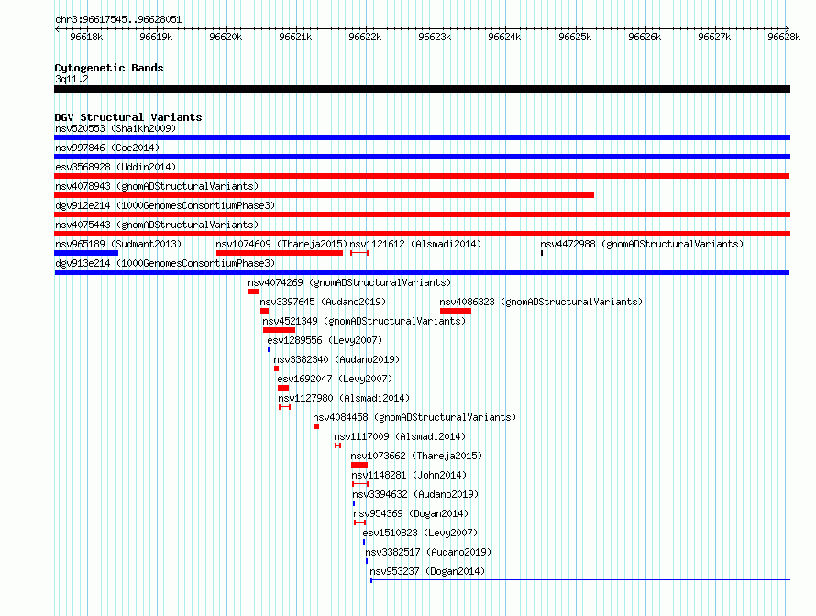Image resolution: width=816 pixels, height=616 pixels.
Task: Click the red block under esv1692047
Action: 283,388
